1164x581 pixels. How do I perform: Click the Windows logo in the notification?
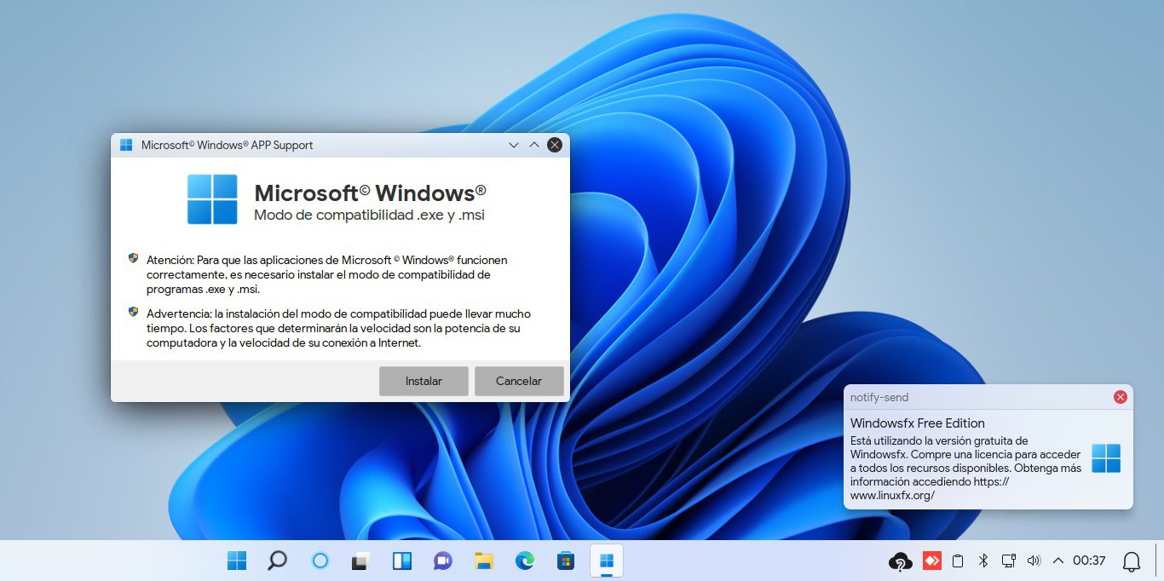pos(1106,458)
